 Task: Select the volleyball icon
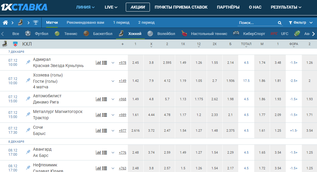click(150, 34)
